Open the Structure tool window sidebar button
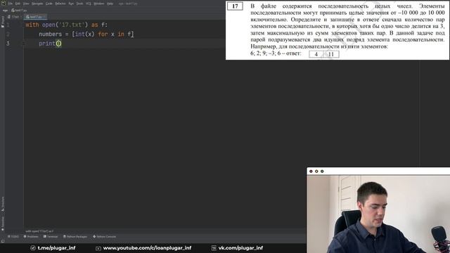Image resolution: width=450 pixels, height=253 pixels. [x=3, y=204]
